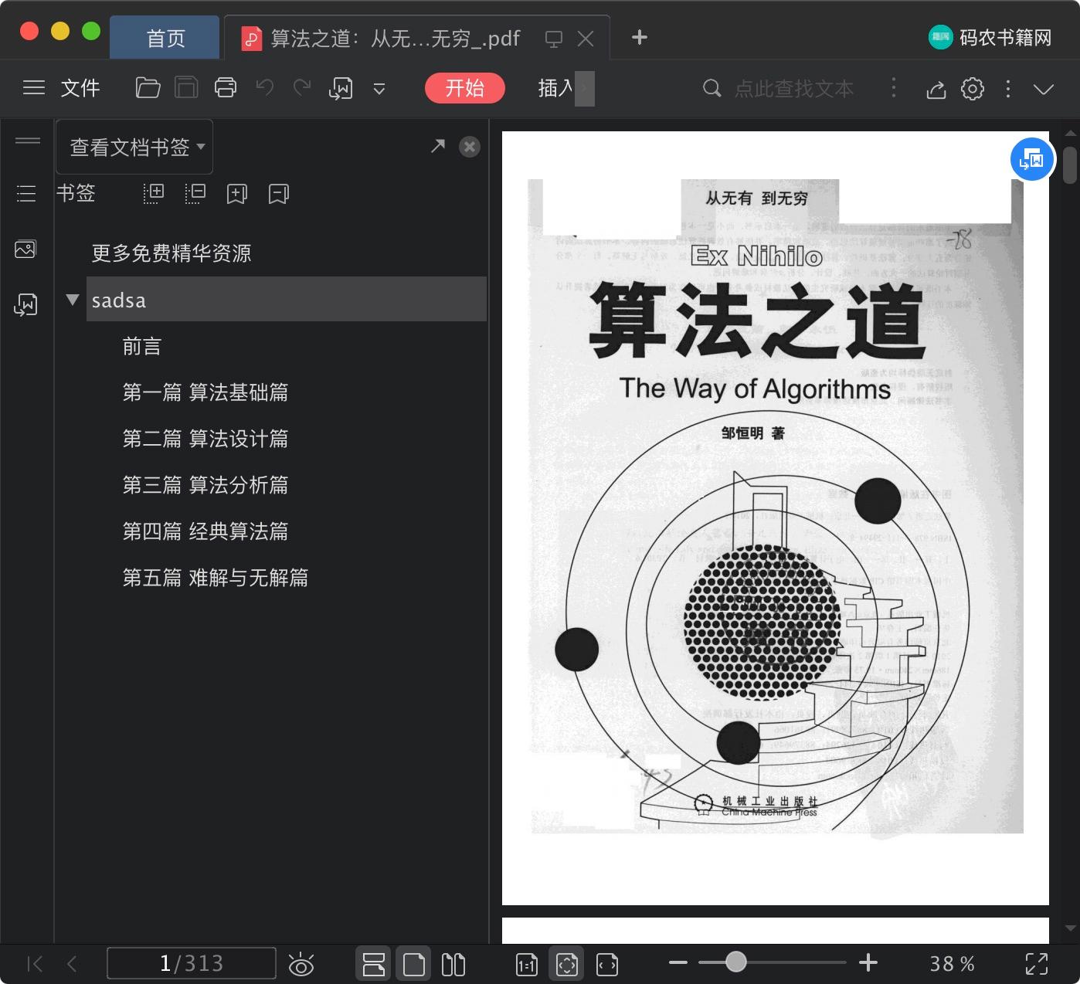Go to first page button

pyautogui.click(x=35, y=964)
